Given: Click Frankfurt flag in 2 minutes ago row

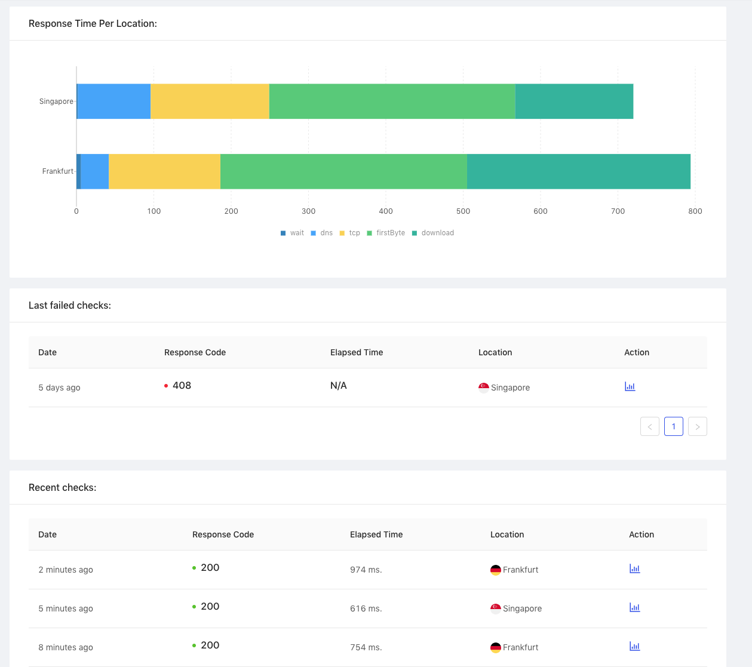Looking at the screenshot, I should [496, 570].
